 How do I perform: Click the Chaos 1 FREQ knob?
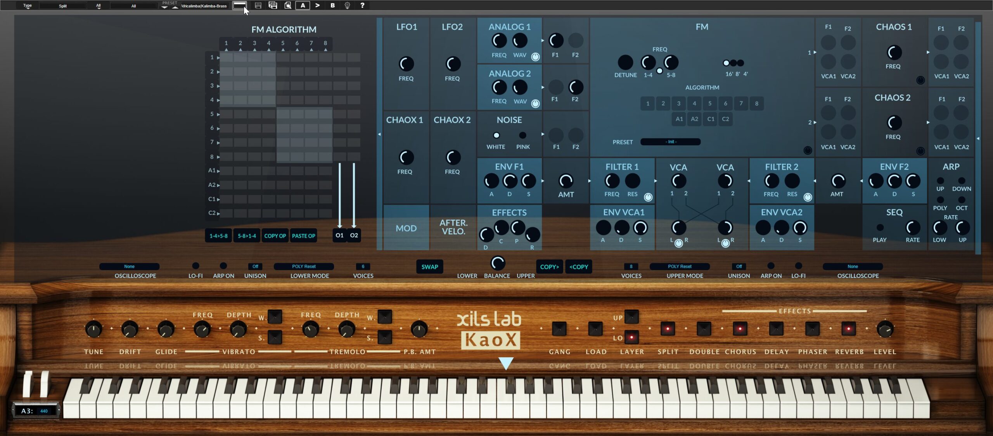(894, 53)
